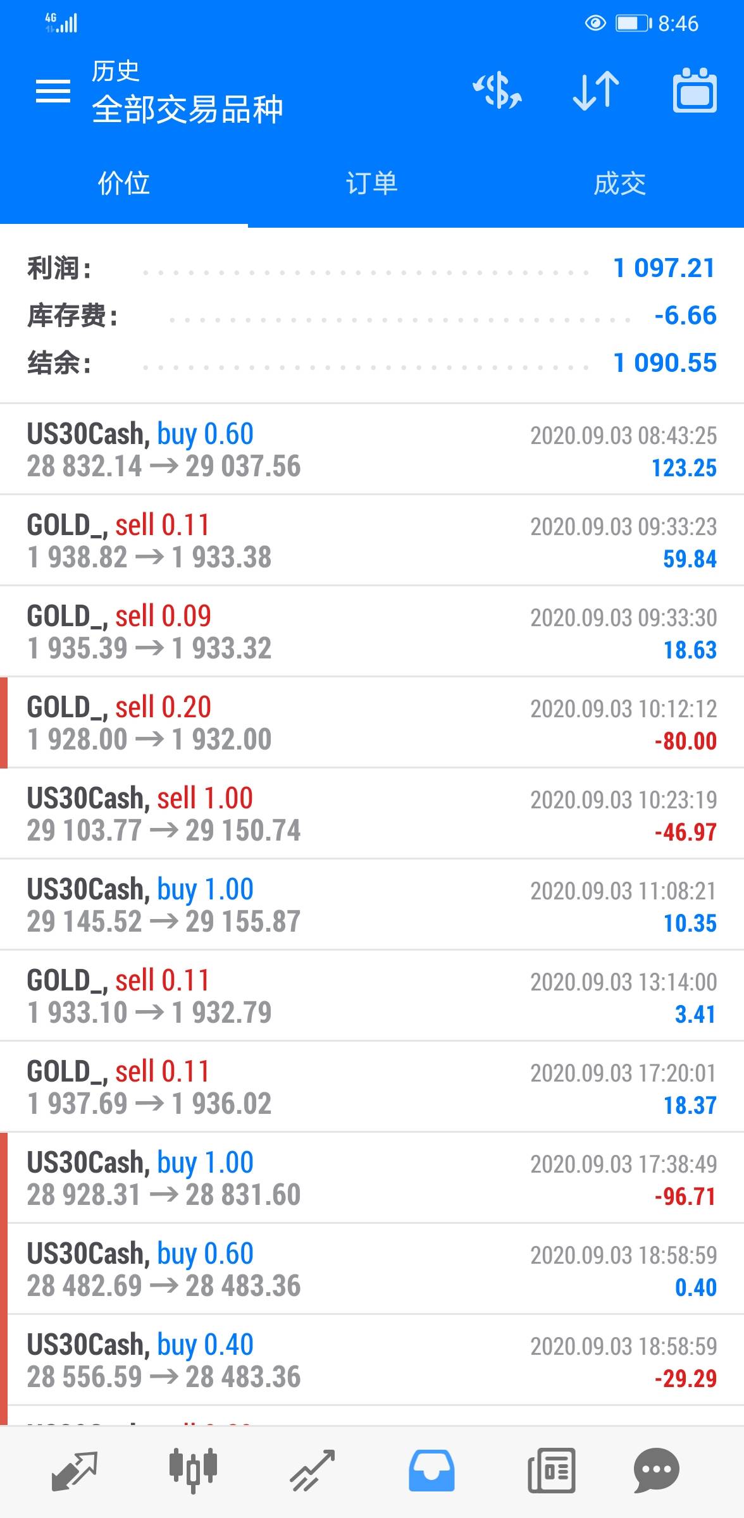Tap the 全部交易品种 symbol selector title
This screenshot has height=1518, width=744.
tap(187, 109)
